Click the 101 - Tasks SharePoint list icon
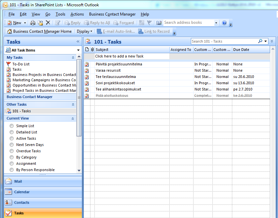 tap(9, 111)
